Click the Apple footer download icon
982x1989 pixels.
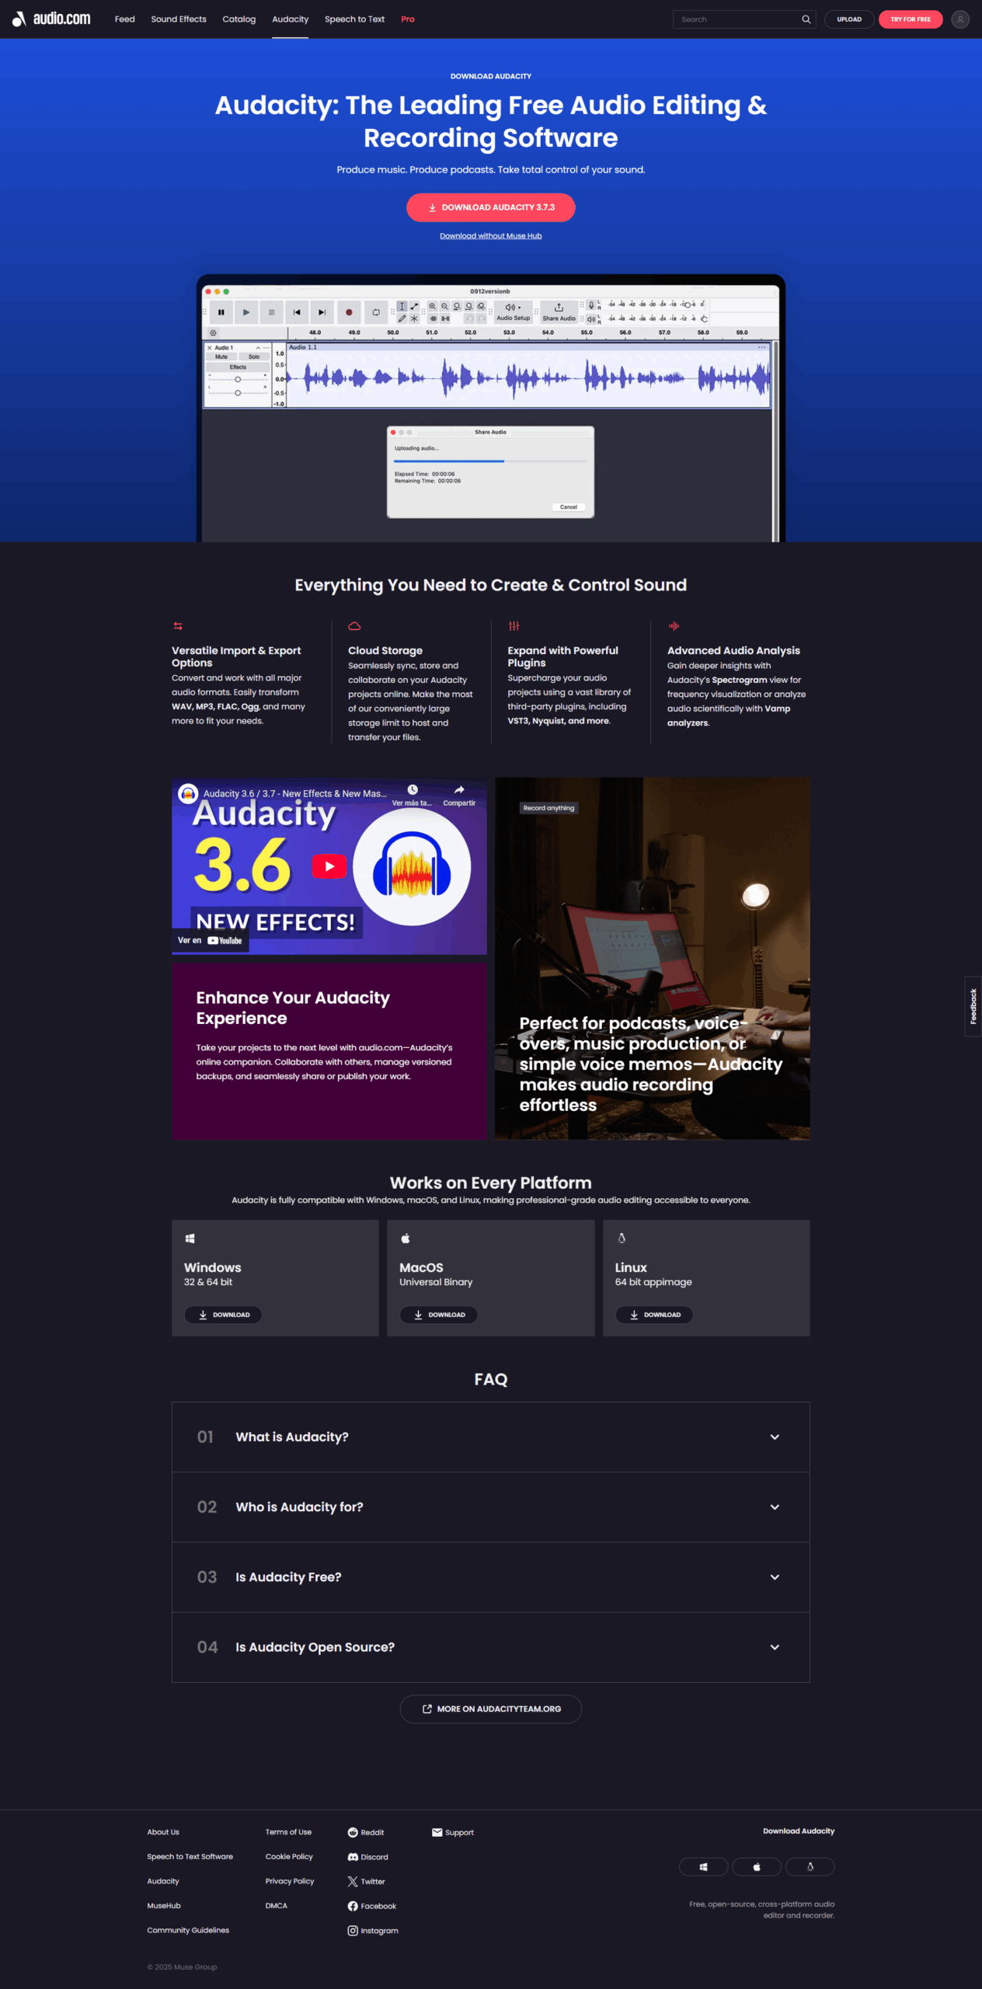pos(757,1866)
